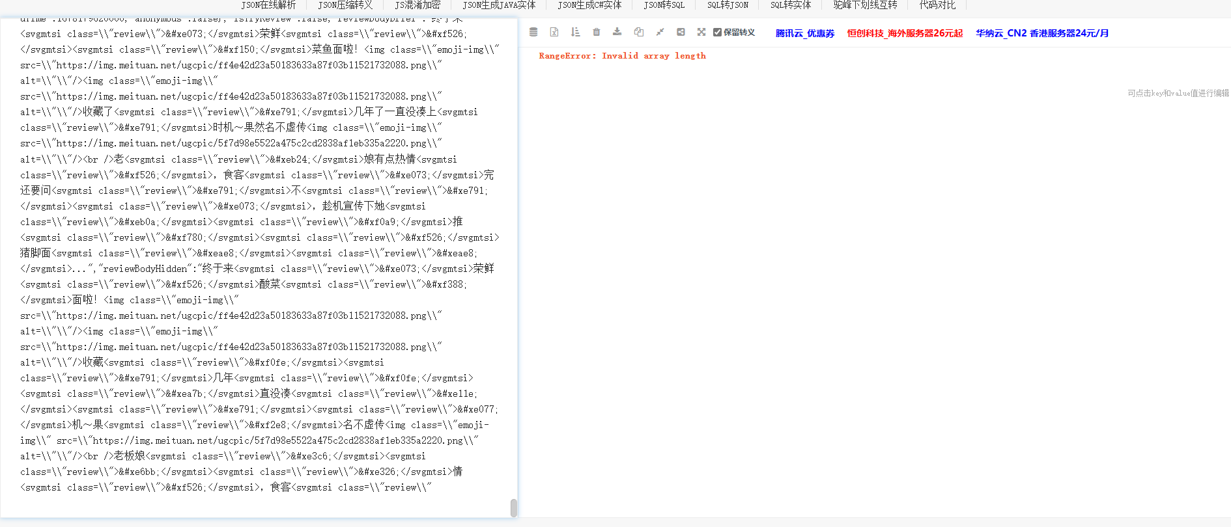1231x527 pixels.
Task: Open the SQL转实体 tab
Action: (x=791, y=5)
